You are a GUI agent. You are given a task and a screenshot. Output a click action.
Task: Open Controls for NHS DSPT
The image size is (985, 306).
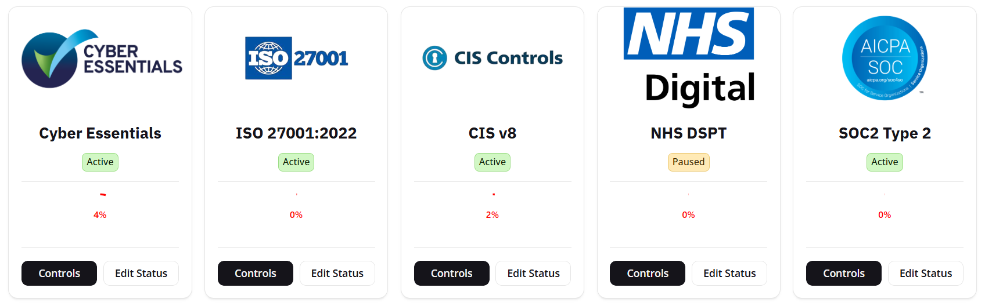(648, 274)
